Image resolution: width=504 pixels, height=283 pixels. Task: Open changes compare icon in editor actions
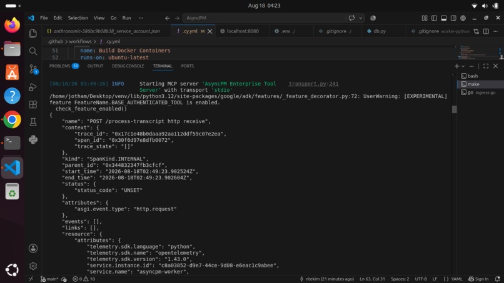point(476,31)
